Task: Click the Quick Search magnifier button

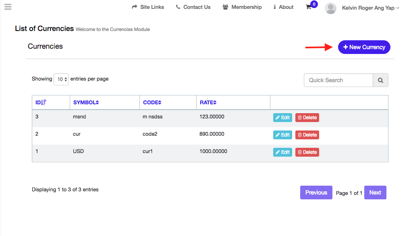Action: [380, 80]
